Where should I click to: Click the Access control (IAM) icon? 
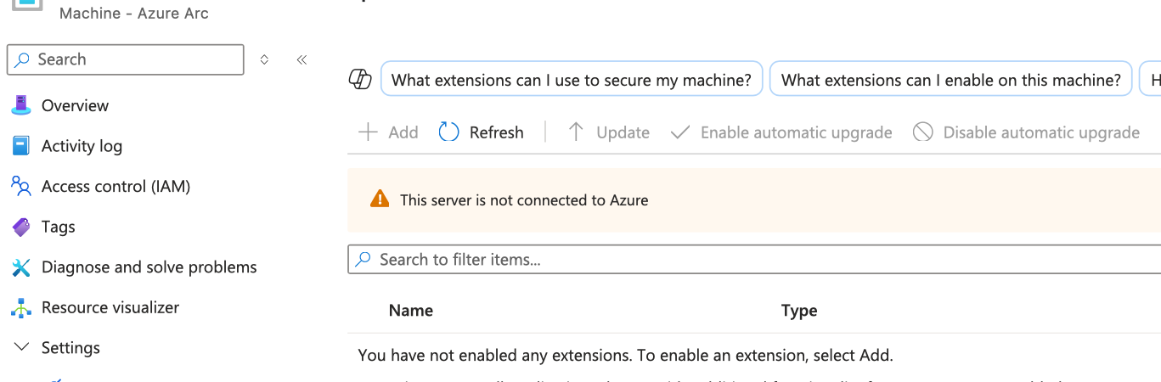[x=21, y=186]
